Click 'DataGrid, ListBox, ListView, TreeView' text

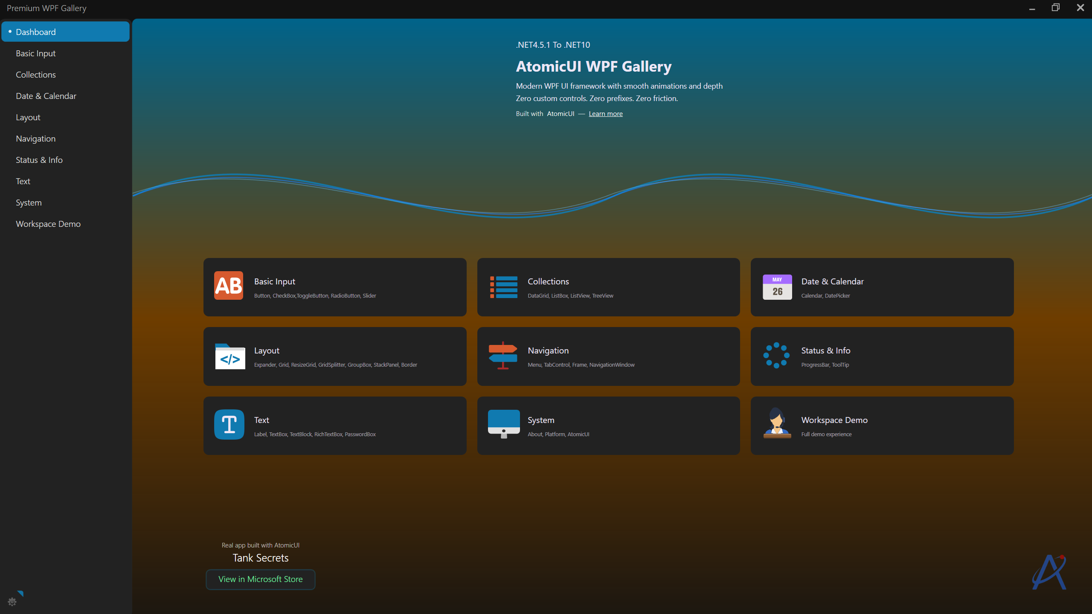coord(570,296)
